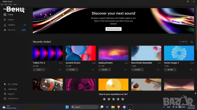
Task: Open the Help menu
Action: coord(15,5)
